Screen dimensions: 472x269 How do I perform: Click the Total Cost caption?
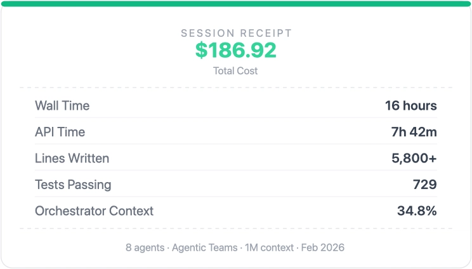[x=235, y=71]
